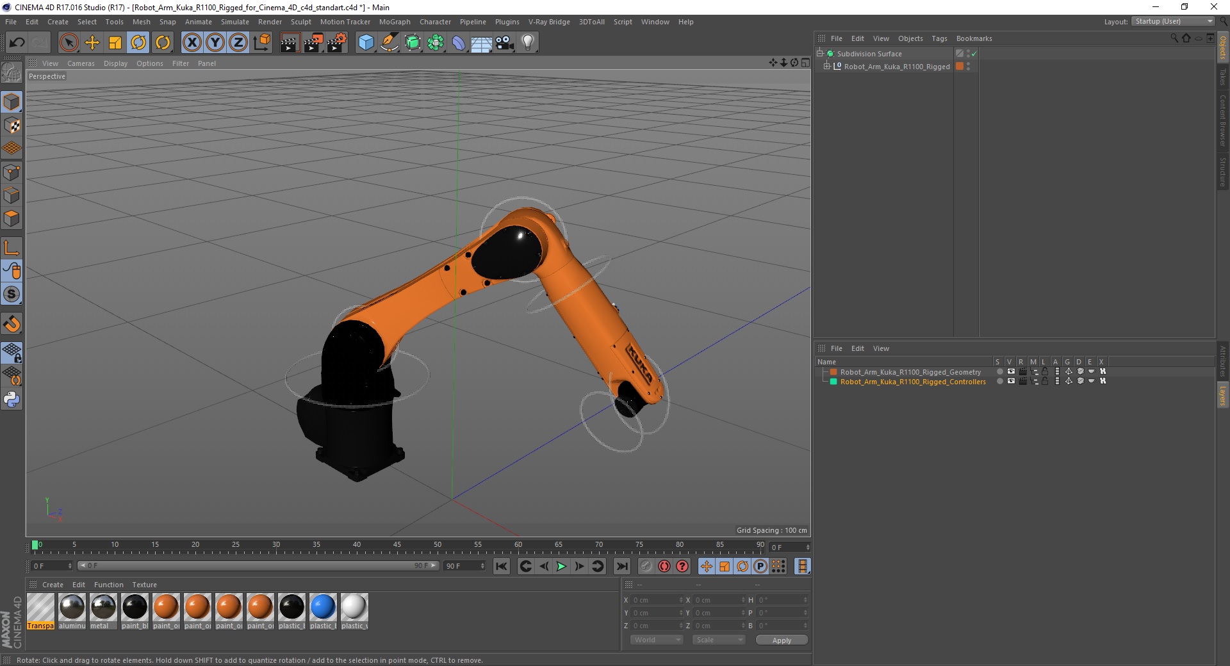Select Polygons mode in left sidebar
Image resolution: width=1230 pixels, height=666 pixels.
[12, 218]
